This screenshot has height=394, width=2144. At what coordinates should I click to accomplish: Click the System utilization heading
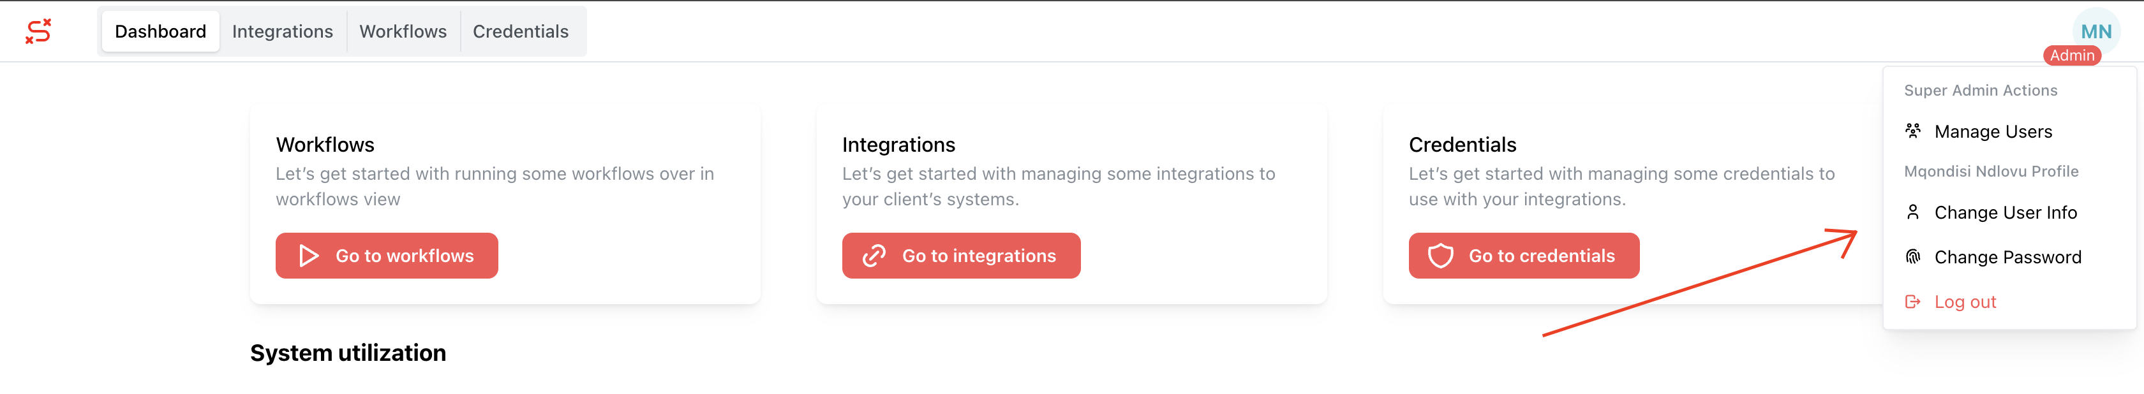(348, 353)
